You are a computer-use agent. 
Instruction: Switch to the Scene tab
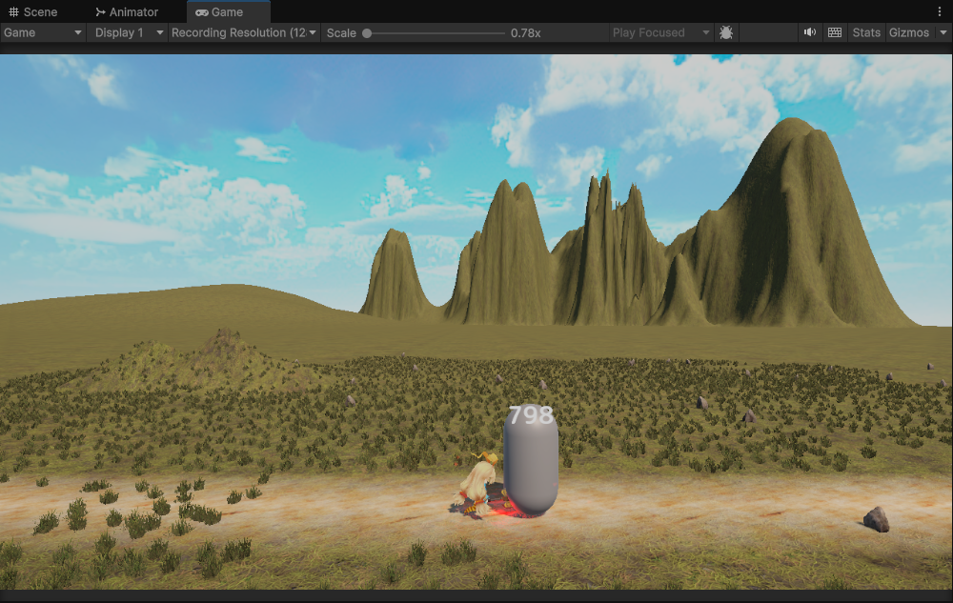pos(33,12)
